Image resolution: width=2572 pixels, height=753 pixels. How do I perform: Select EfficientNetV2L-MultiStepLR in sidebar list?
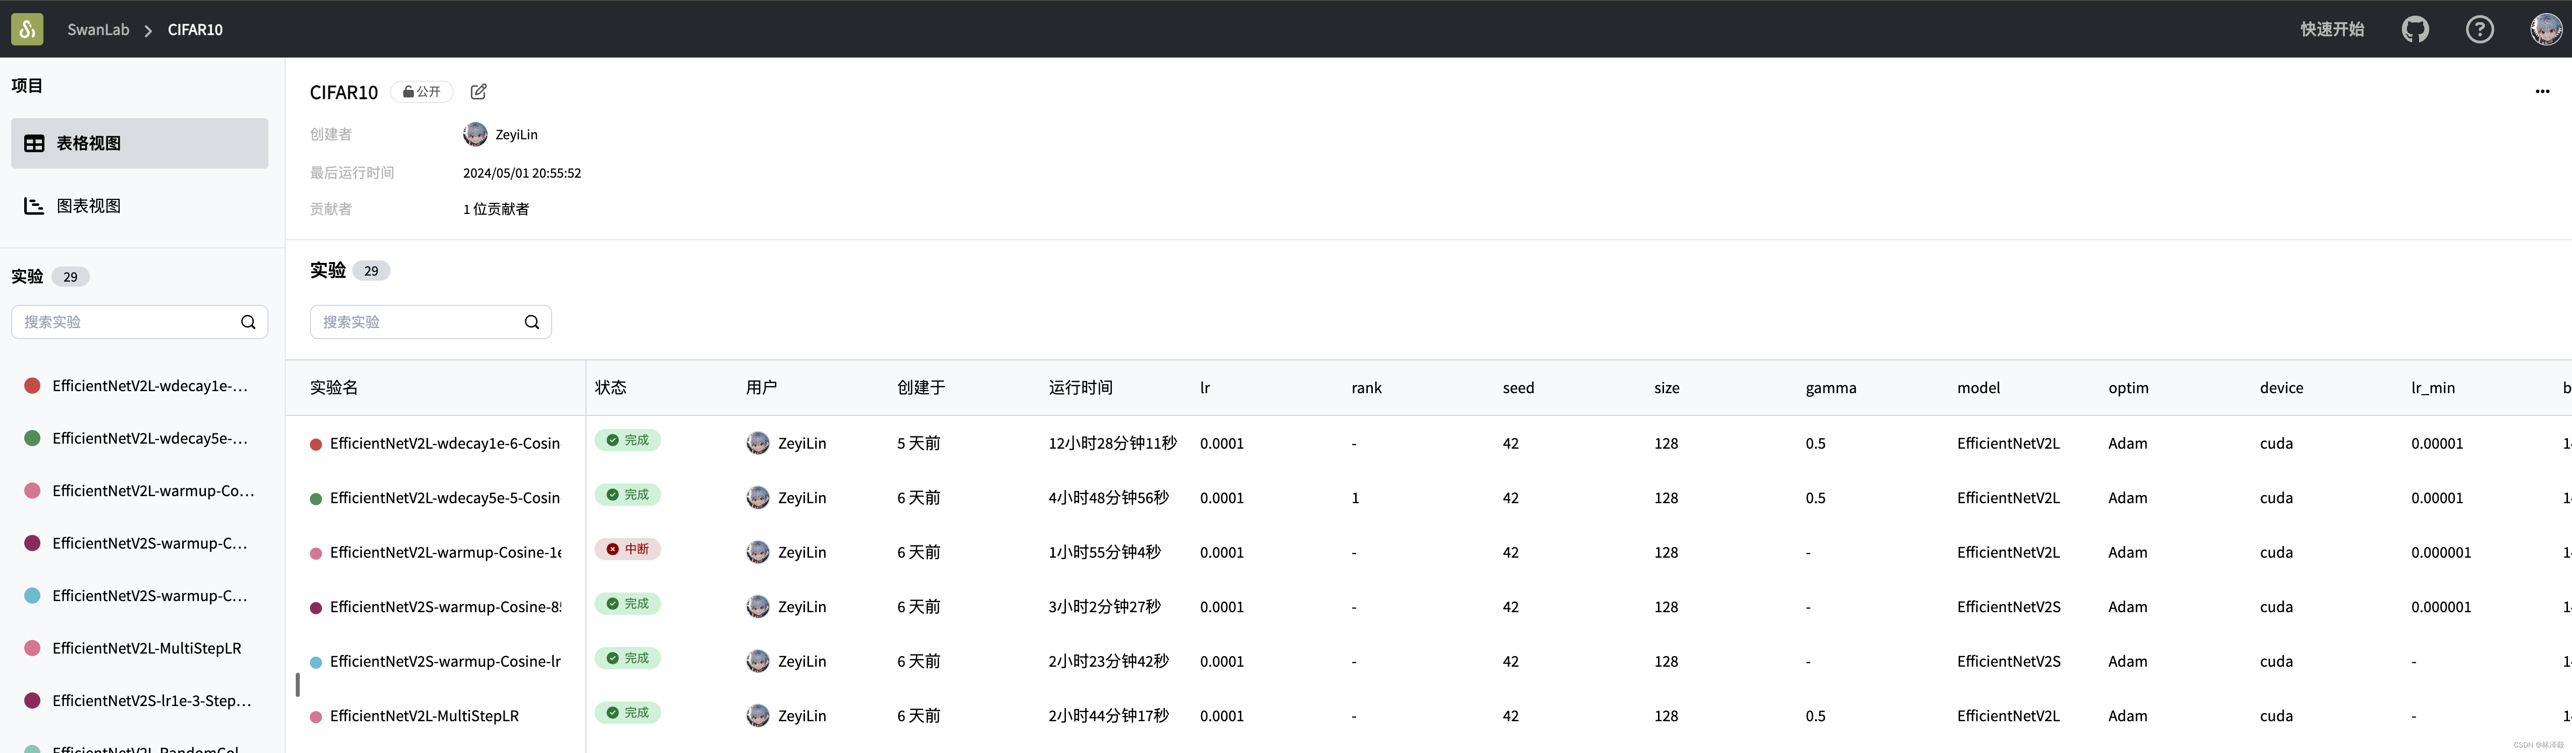tap(147, 648)
